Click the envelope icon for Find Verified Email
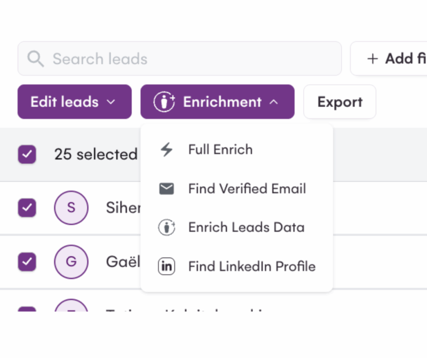 click(x=167, y=189)
